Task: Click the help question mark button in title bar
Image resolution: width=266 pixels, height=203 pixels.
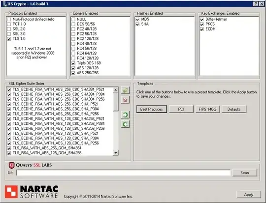Action: pos(256,4)
